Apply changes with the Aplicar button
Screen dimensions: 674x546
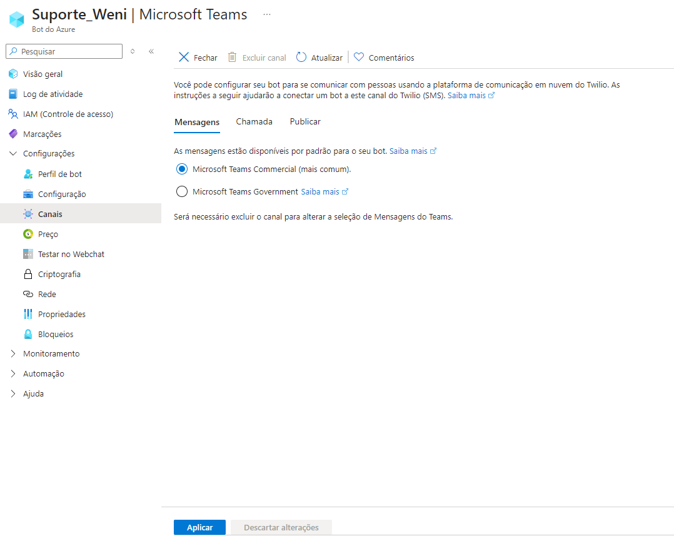click(199, 527)
